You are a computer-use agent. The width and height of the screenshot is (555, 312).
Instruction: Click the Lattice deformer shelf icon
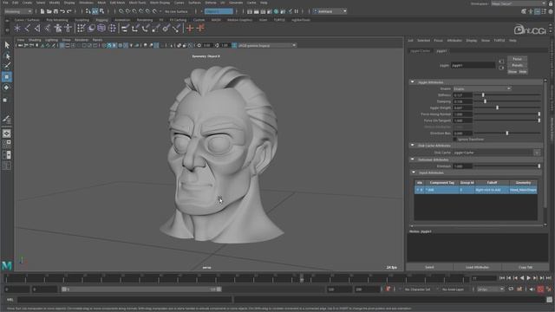pyautogui.click(x=101, y=28)
